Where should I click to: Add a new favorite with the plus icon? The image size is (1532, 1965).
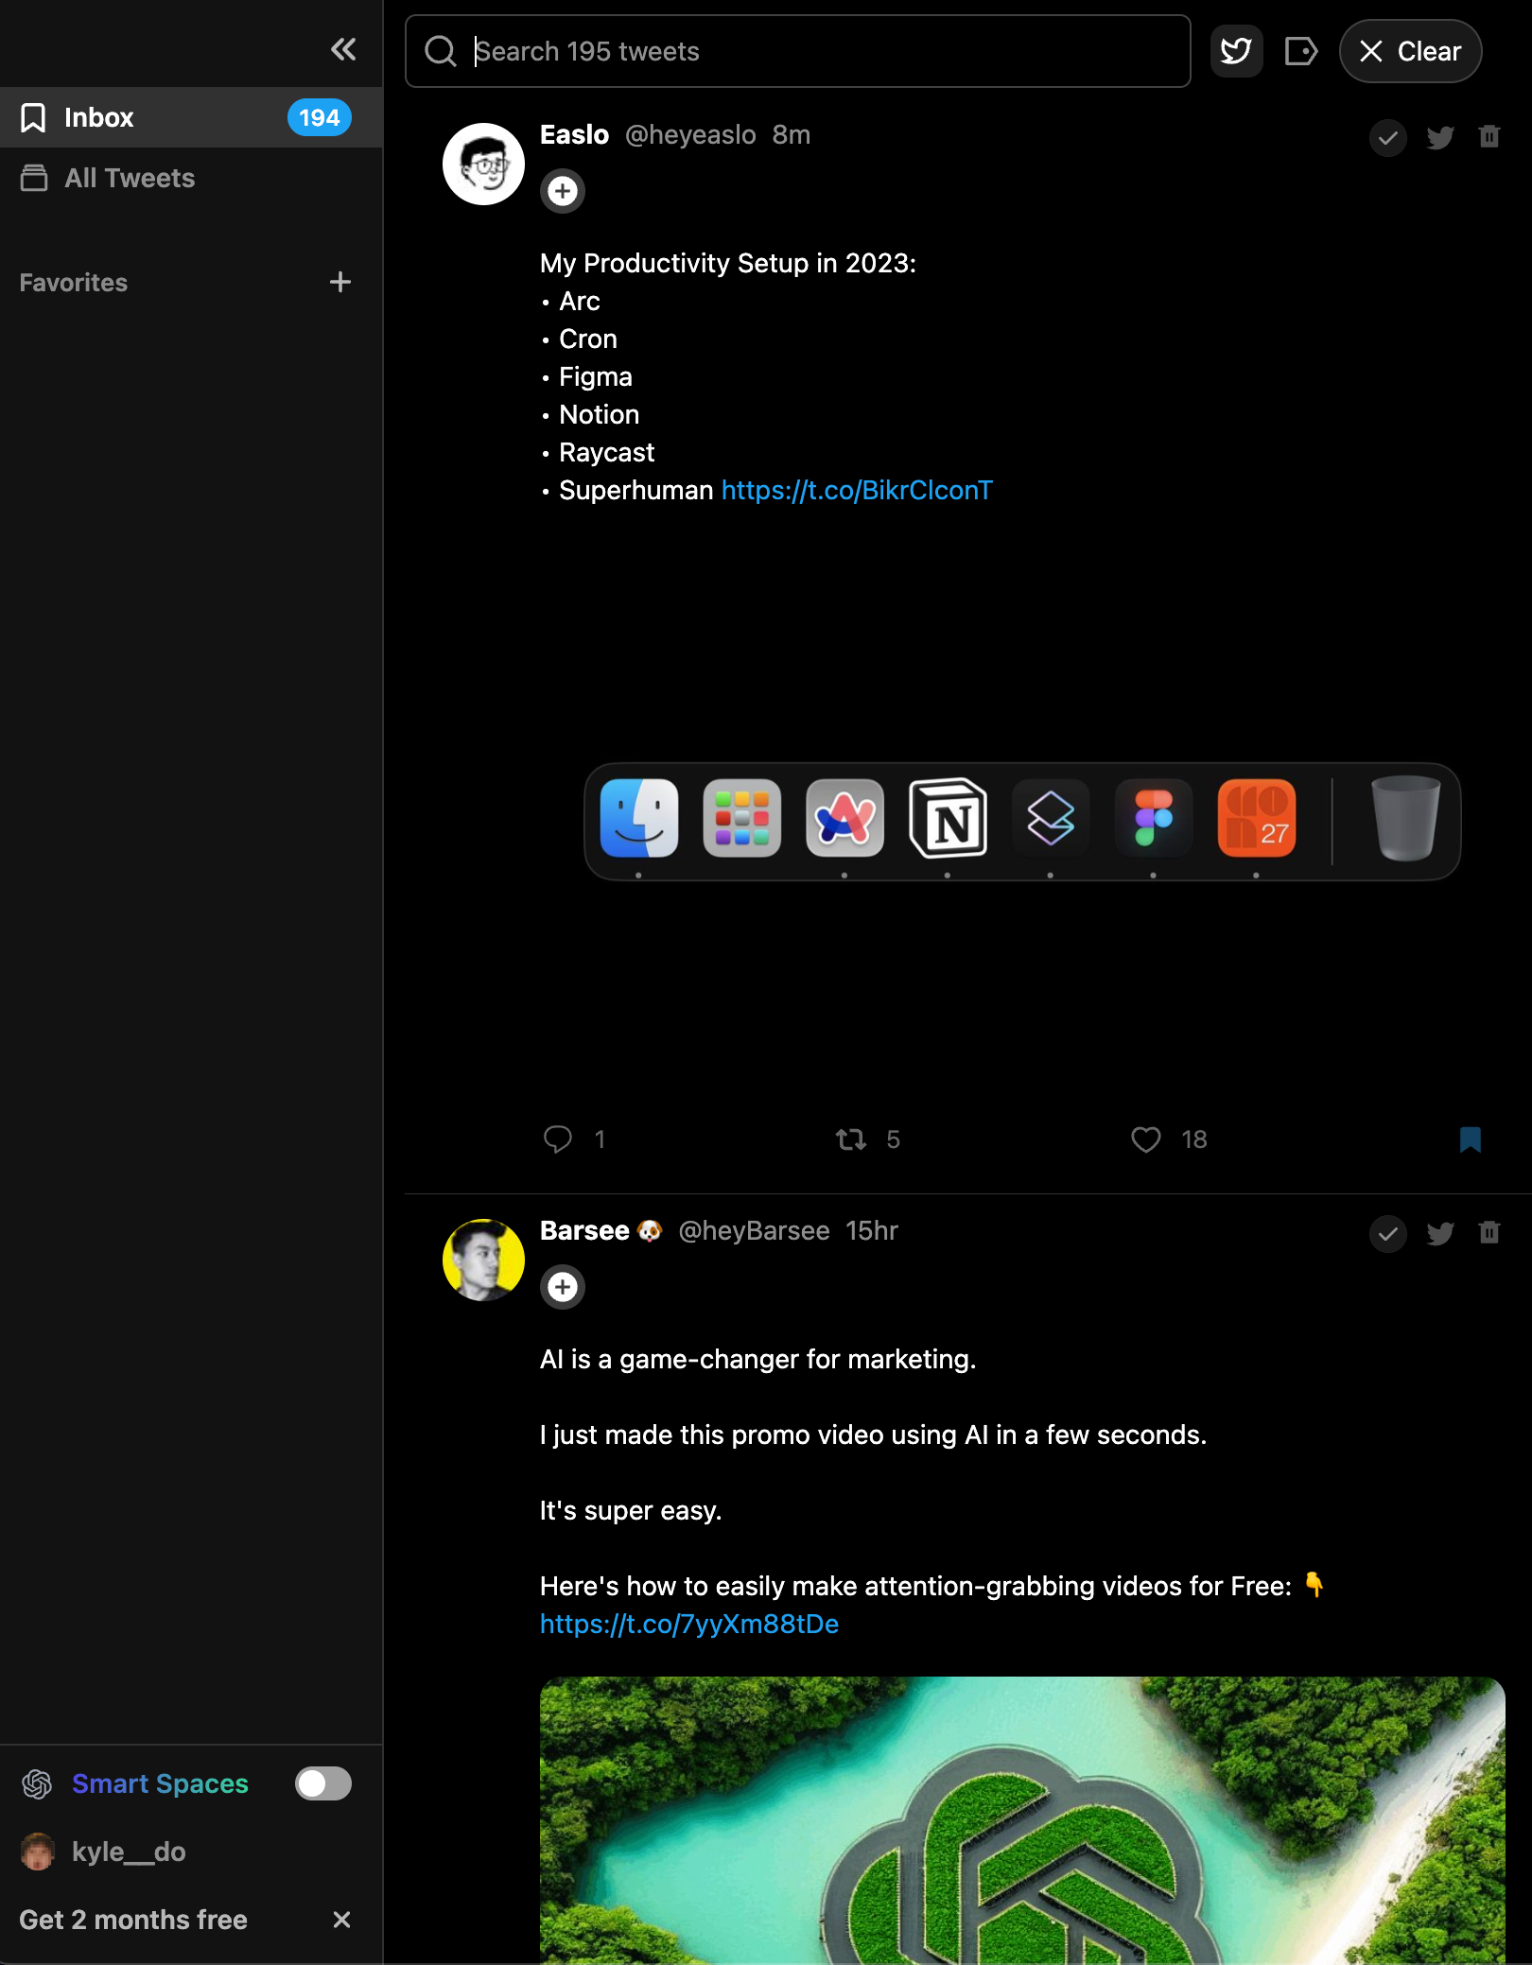pyautogui.click(x=340, y=282)
